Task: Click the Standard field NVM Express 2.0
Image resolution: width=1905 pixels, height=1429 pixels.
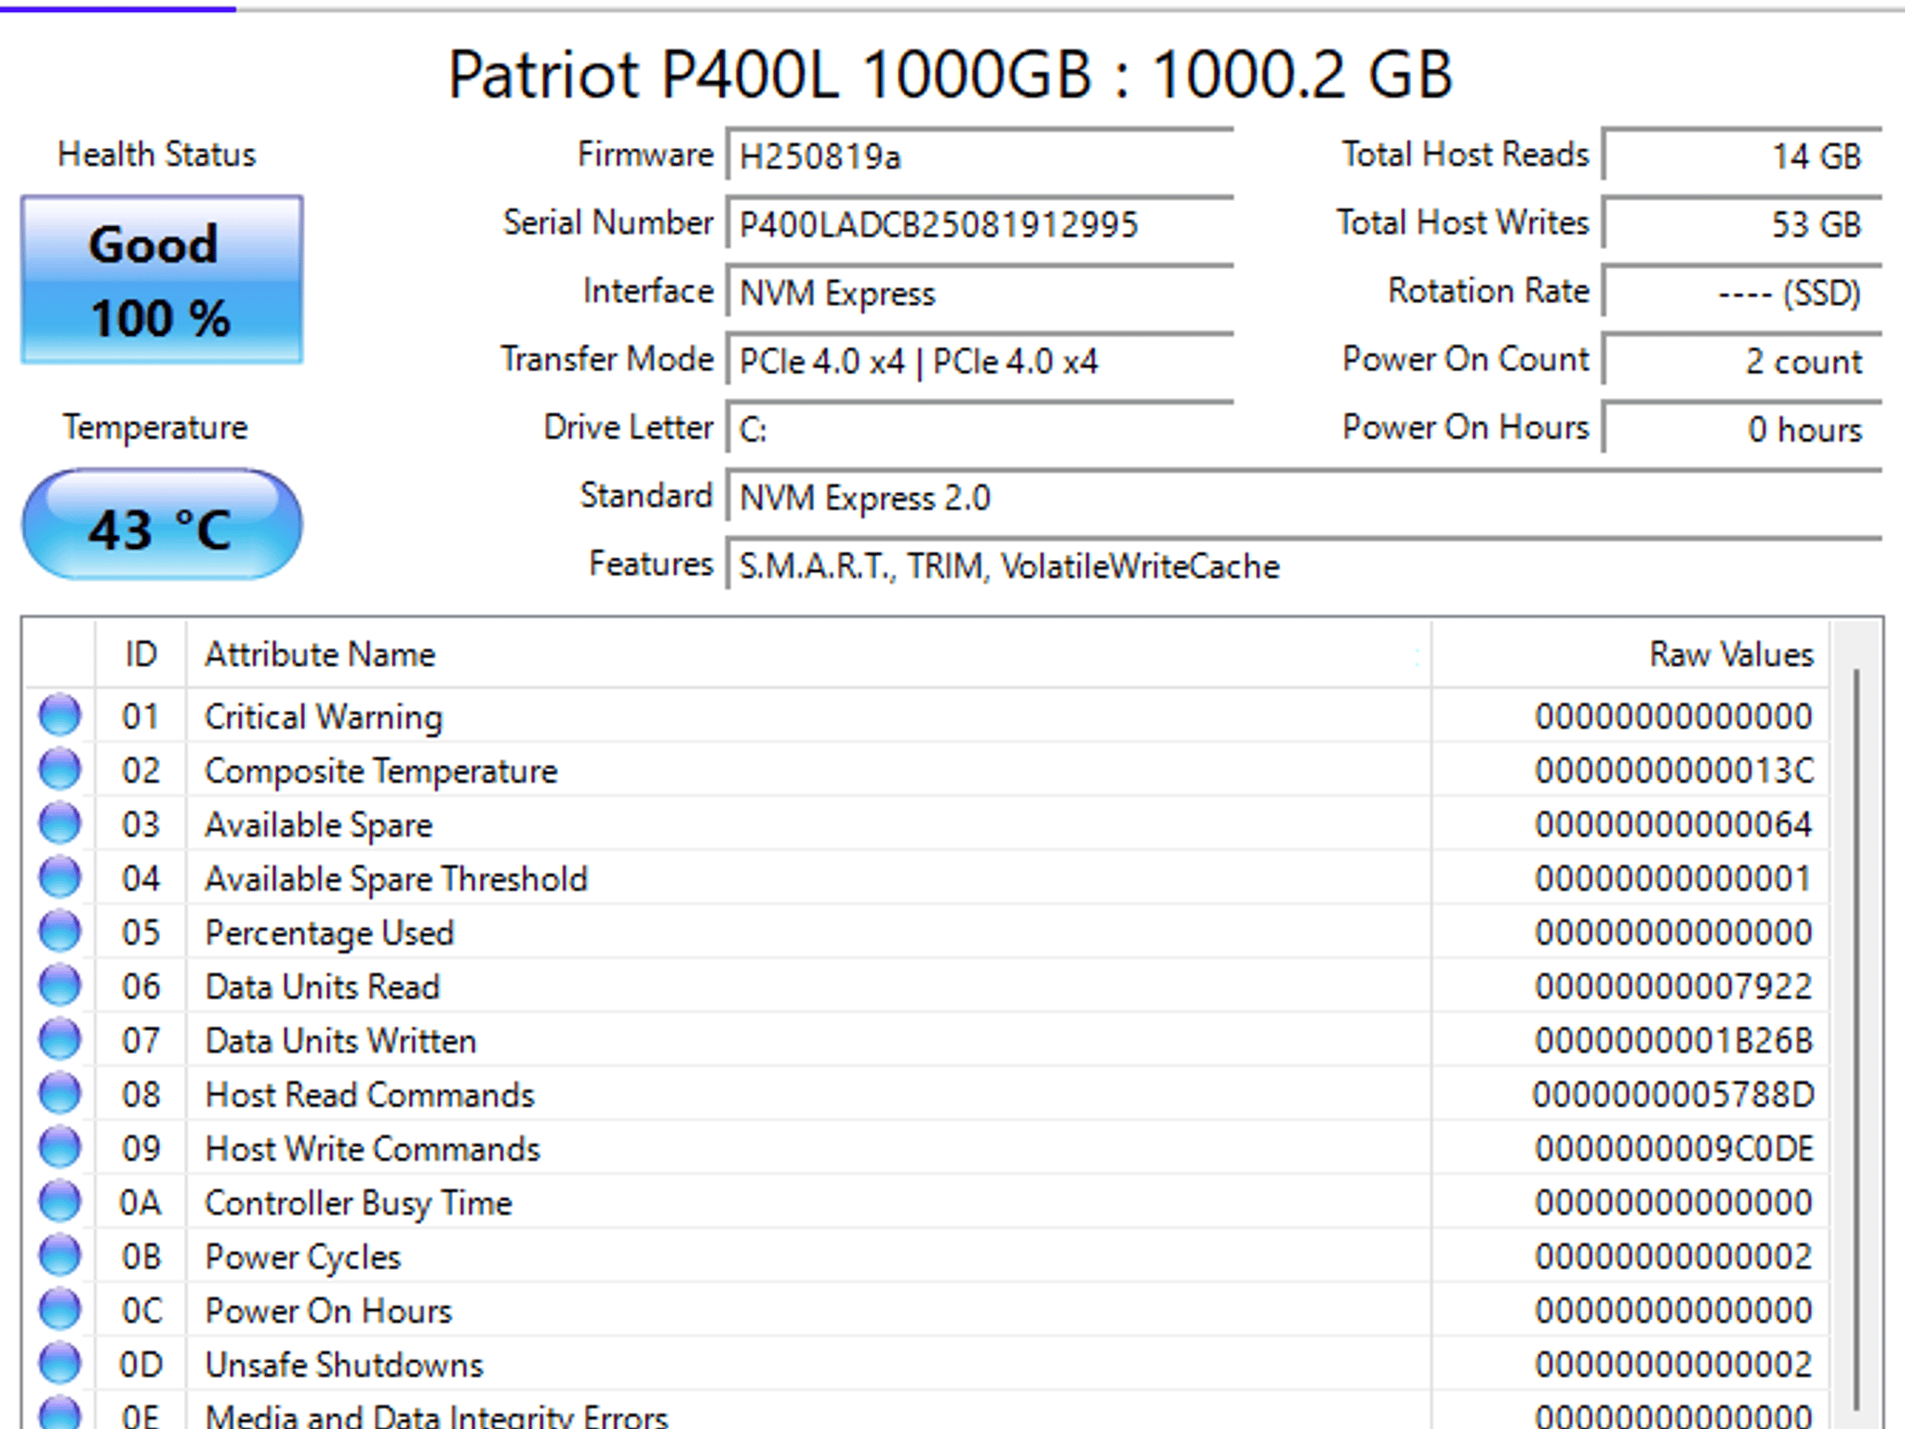Action: pyautogui.click(x=1304, y=497)
